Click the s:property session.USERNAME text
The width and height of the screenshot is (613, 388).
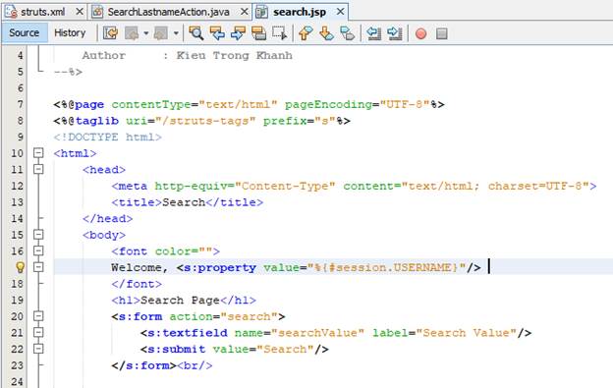(328, 267)
